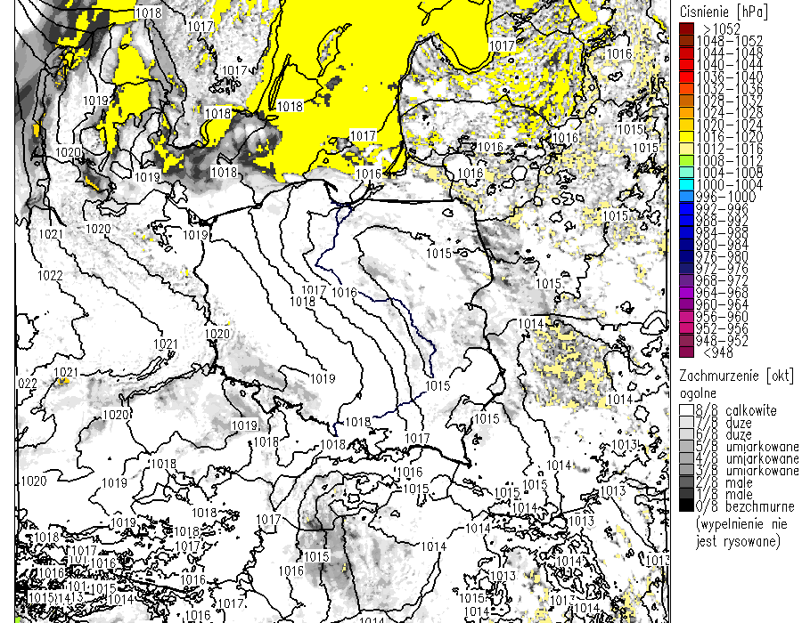Click the <948 hPa legend swatch

[x=686, y=353]
